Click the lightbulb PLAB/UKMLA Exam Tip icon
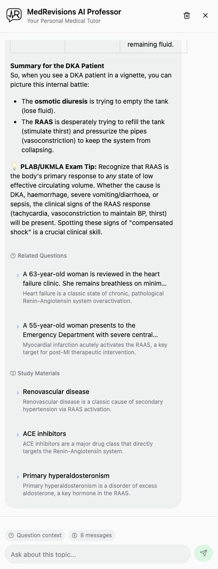 (14, 166)
